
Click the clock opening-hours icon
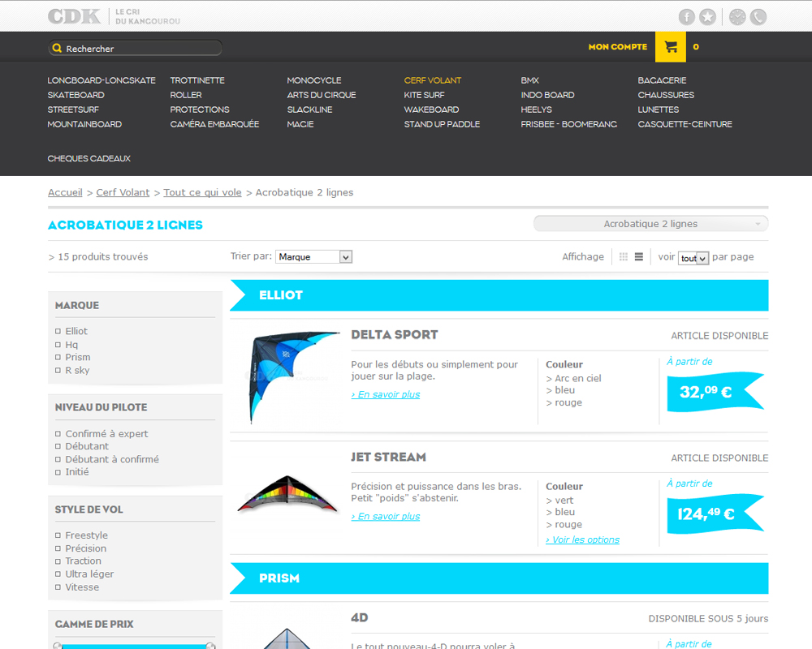737,17
